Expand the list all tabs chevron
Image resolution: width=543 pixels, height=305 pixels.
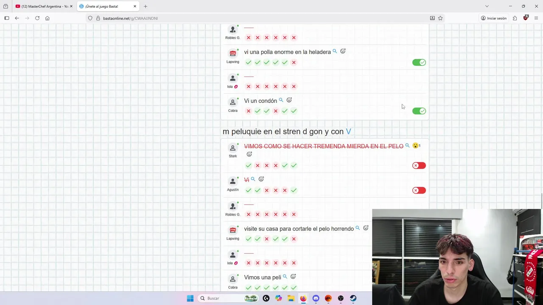coord(487,6)
